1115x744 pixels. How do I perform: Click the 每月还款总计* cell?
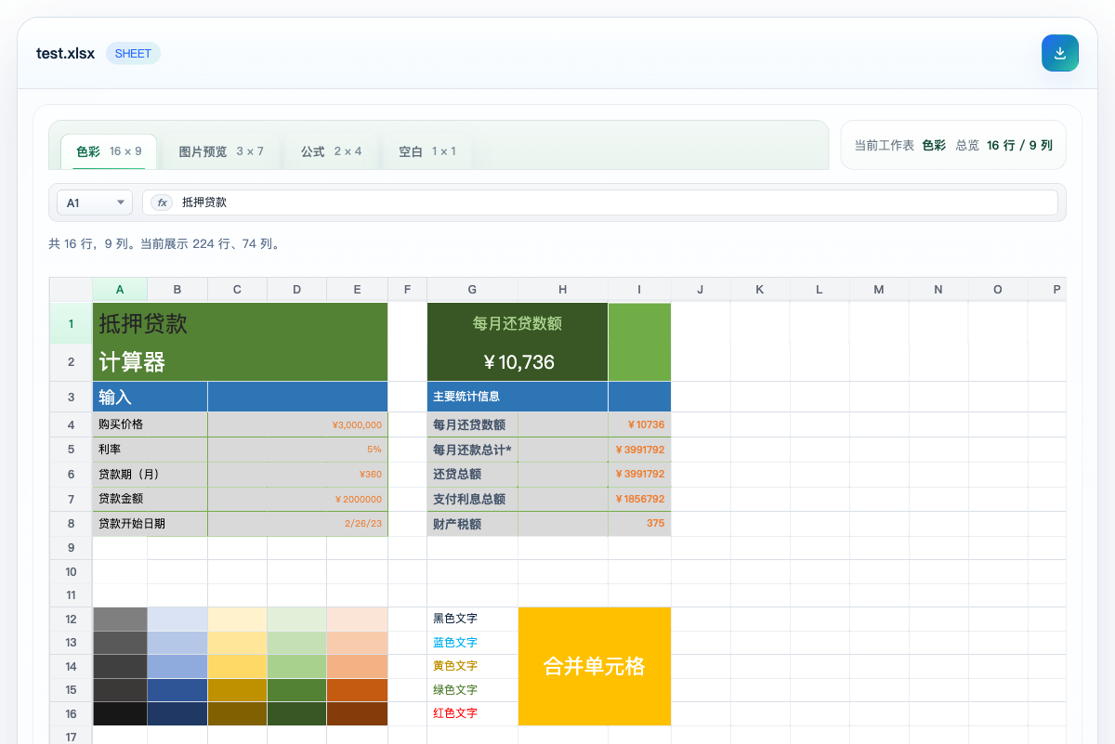(472, 450)
